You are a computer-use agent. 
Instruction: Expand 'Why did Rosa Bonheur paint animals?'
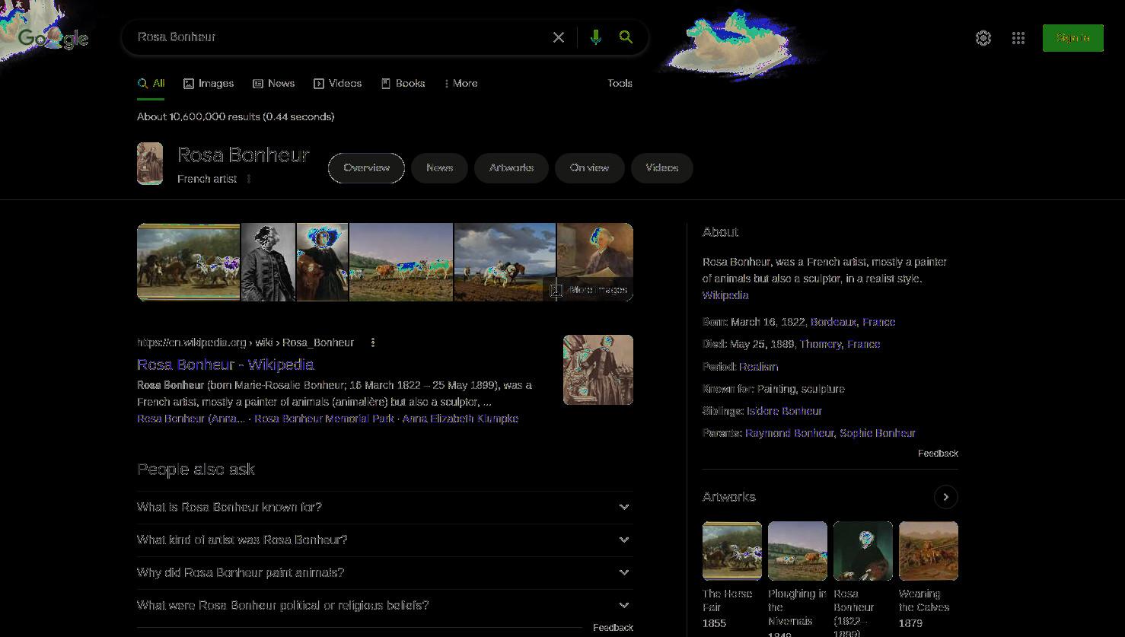384,572
